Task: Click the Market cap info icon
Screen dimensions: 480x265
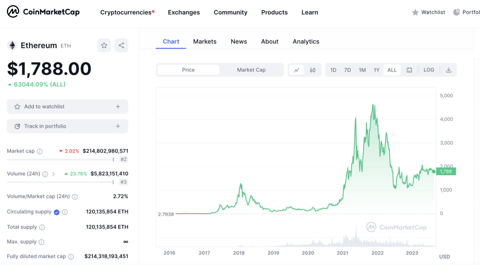Action: 39,151
